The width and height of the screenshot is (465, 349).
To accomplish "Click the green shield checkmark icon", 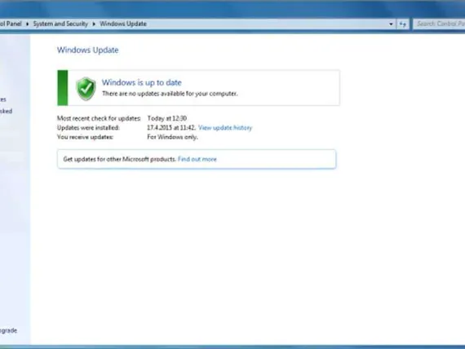I will [x=86, y=88].
